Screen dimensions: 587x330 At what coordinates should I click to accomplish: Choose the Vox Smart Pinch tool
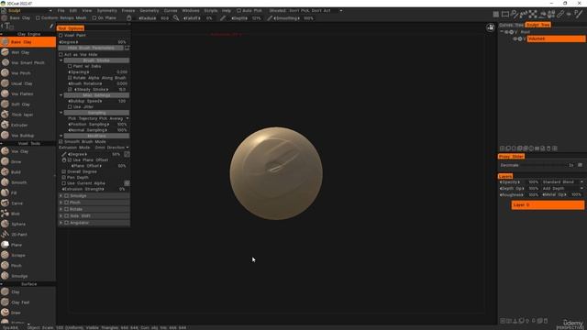point(28,63)
